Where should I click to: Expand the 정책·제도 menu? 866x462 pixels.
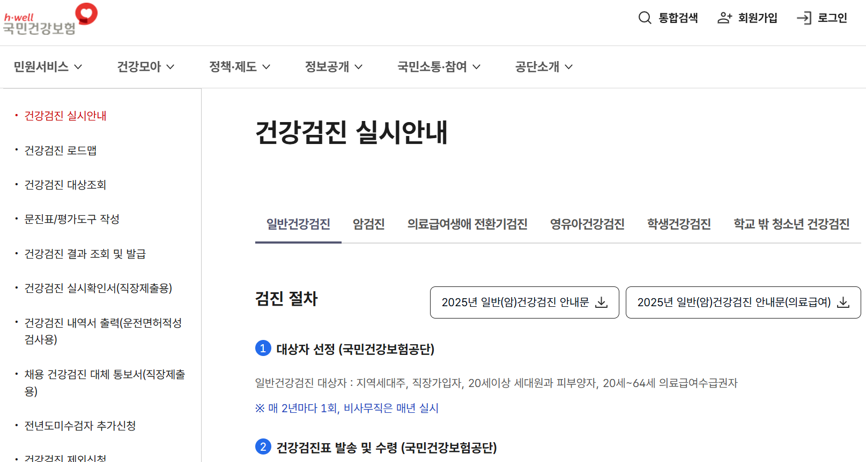tap(240, 67)
